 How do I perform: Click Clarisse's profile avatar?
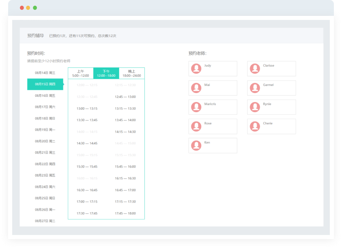point(255,69)
